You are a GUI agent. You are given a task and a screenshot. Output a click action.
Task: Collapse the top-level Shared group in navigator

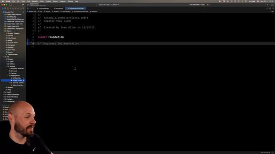(x=3, y=31)
